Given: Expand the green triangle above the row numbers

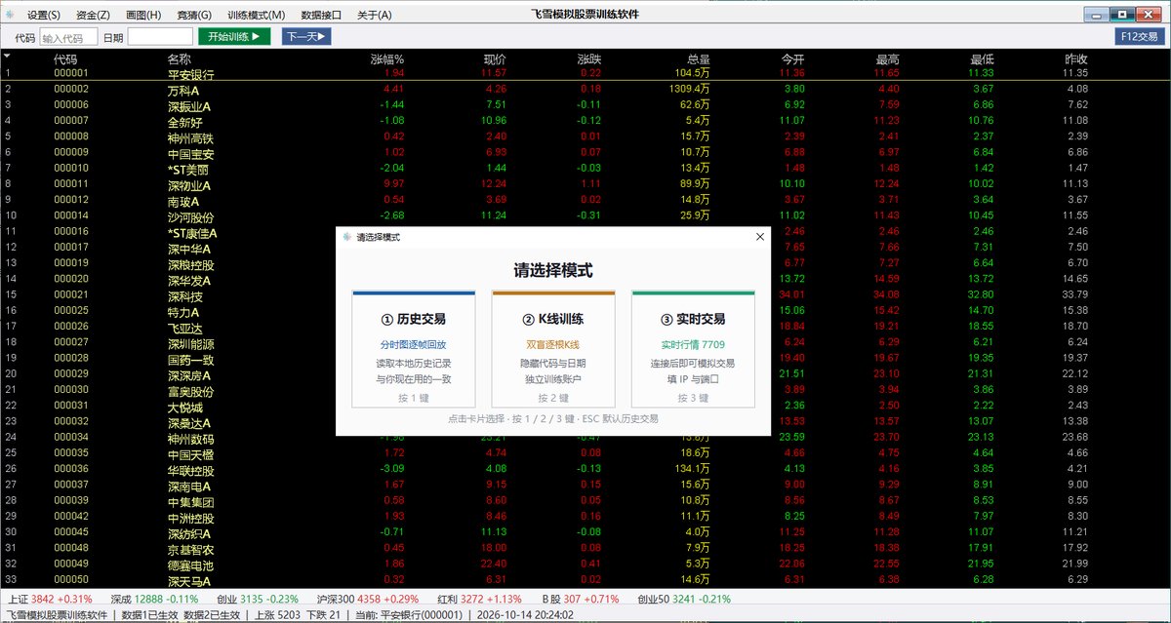Looking at the screenshot, I should click(x=7, y=57).
